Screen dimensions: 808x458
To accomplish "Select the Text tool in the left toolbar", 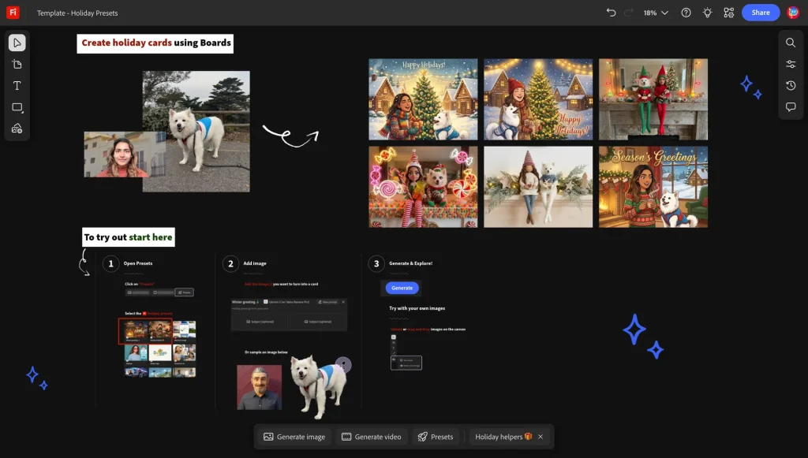I will click(x=17, y=85).
